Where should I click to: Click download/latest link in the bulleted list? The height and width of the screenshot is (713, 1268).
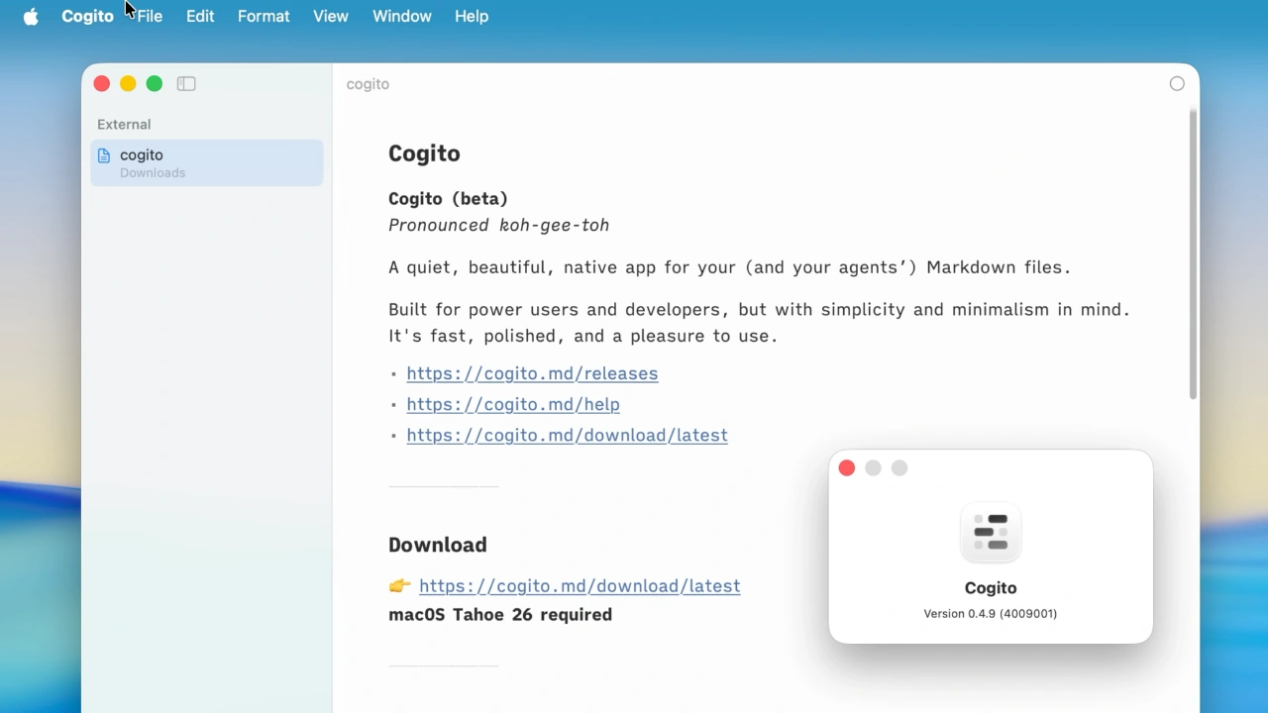click(x=567, y=435)
